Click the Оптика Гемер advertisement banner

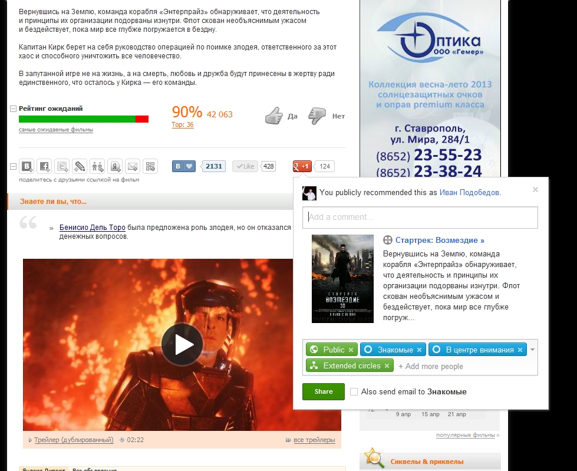430,88
